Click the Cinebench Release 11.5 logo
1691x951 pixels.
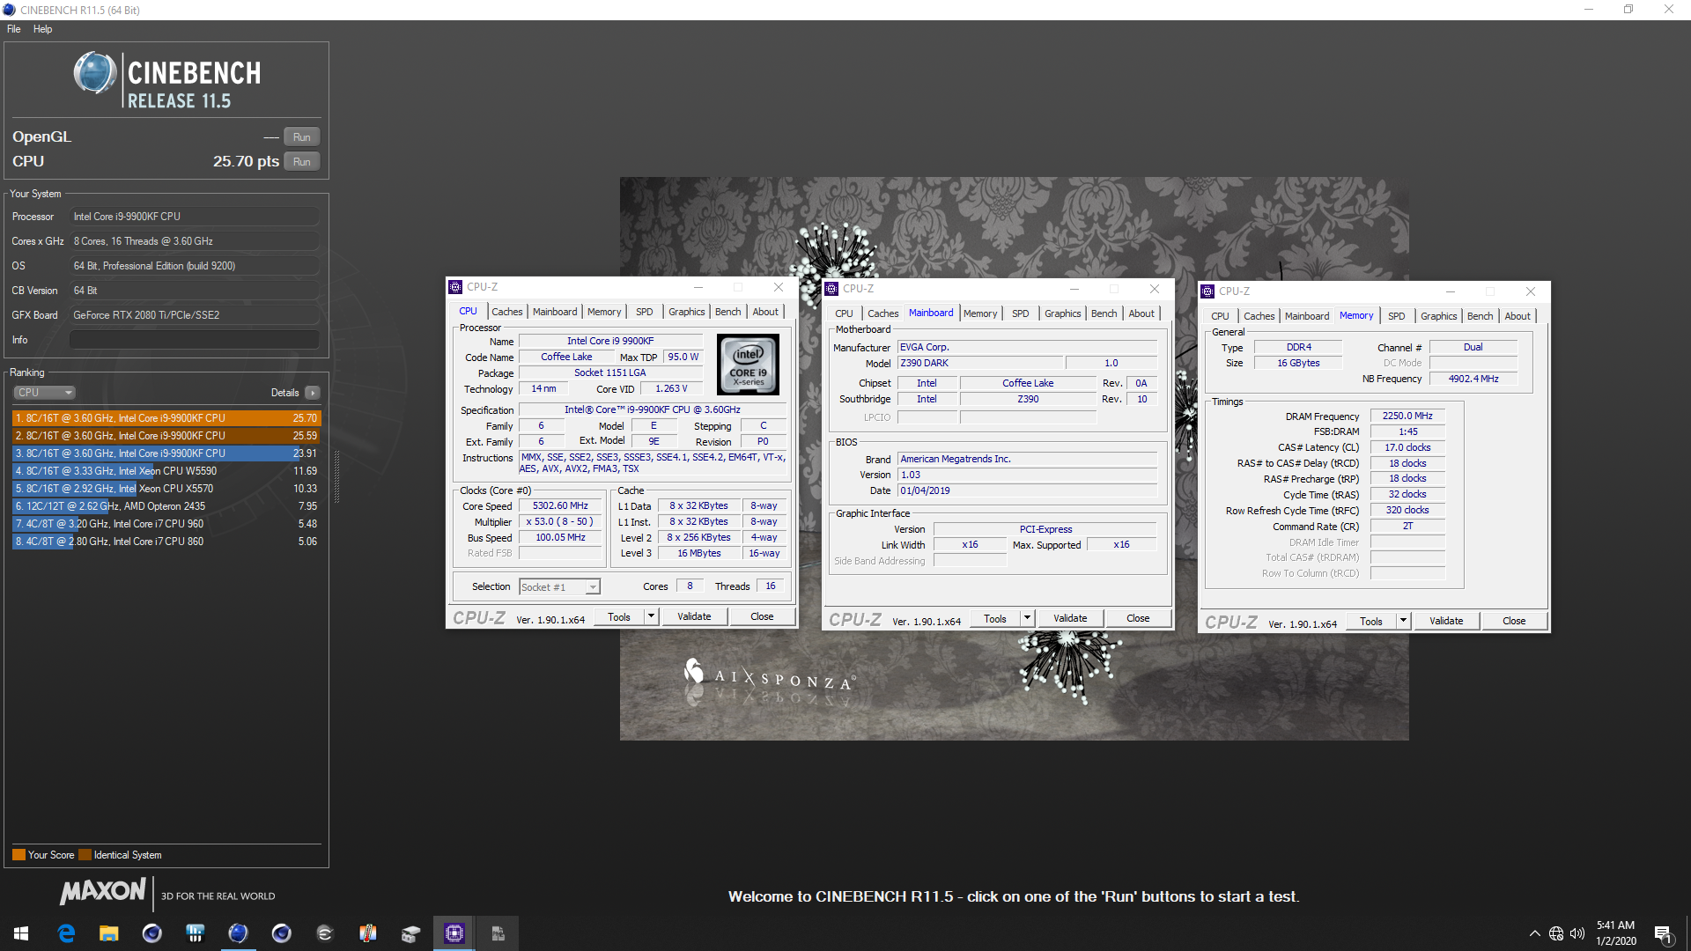tap(167, 81)
